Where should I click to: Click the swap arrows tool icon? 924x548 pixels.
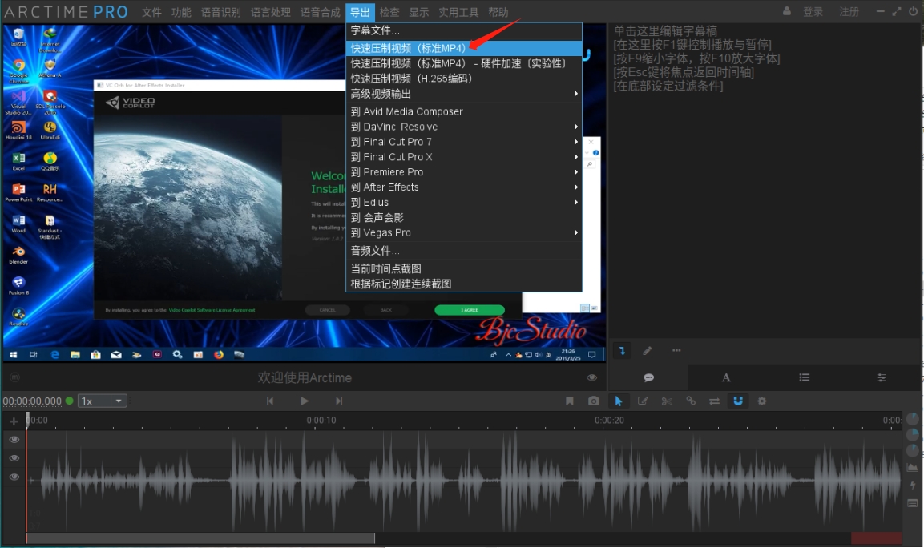click(714, 401)
